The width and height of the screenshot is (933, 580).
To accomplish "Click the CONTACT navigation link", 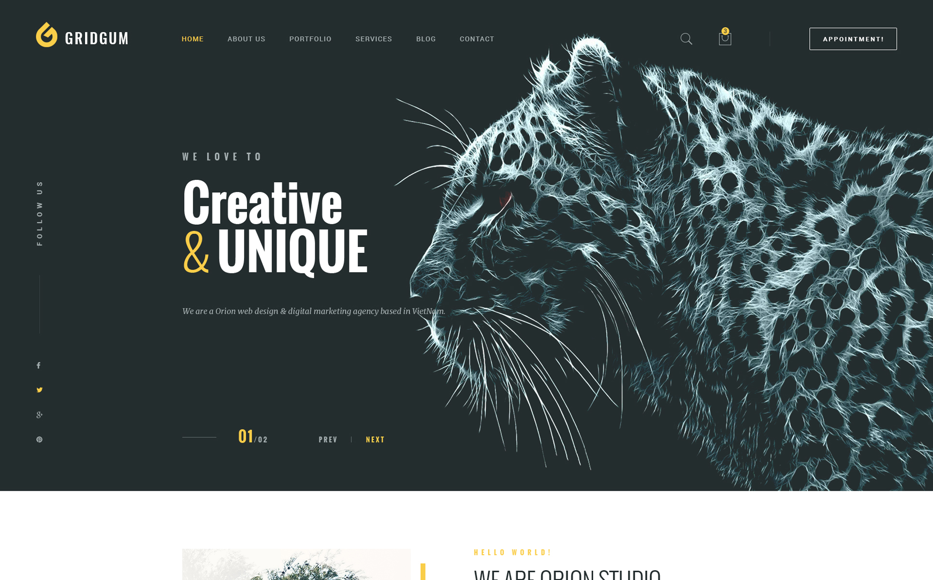I will pos(477,38).
